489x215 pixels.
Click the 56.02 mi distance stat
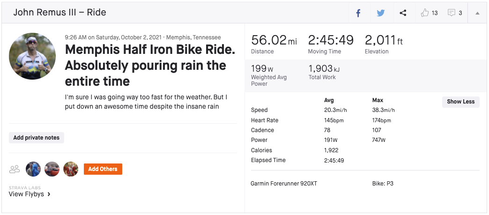(x=274, y=40)
